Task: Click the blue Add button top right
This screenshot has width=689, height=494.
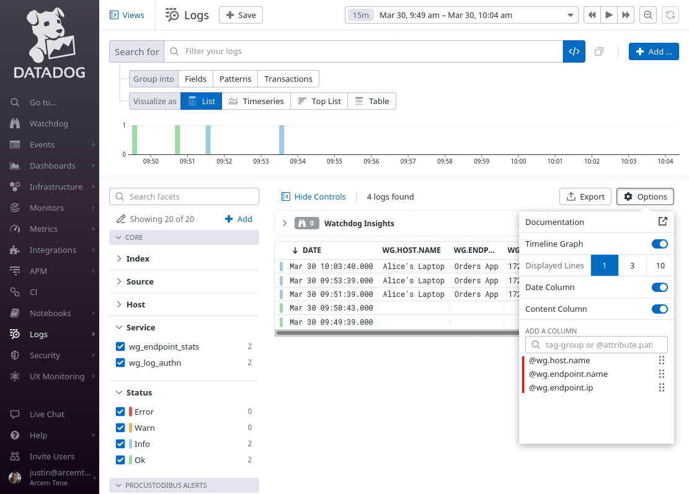Action: click(654, 51)
